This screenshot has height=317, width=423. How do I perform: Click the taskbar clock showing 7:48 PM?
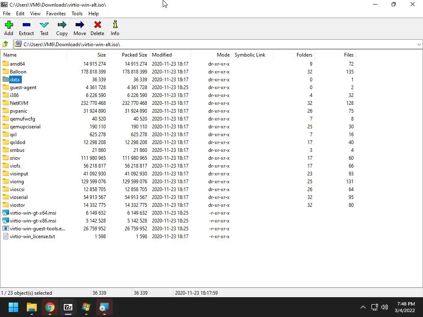(406, 304)
